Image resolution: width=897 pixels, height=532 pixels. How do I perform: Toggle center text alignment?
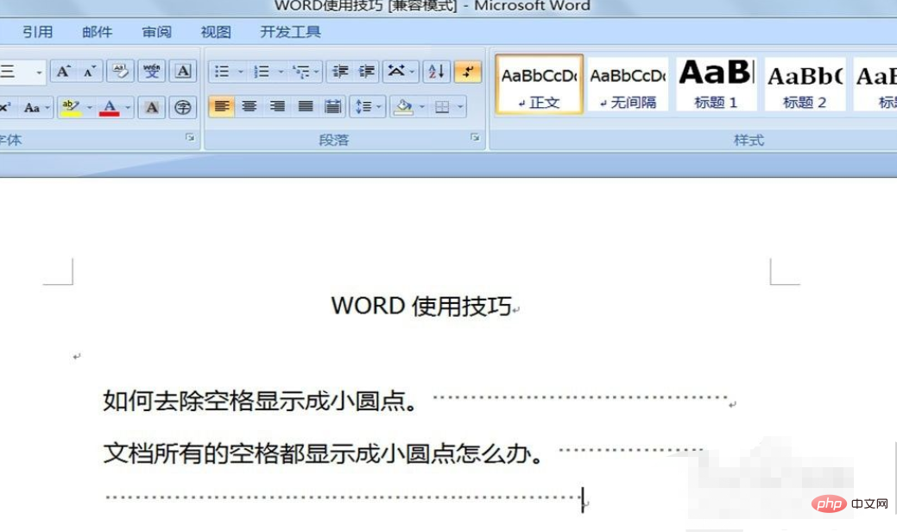point(249,106)
